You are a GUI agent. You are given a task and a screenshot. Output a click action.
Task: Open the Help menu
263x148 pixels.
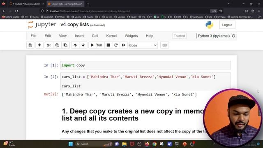pyautogui.click(x=150, y=36)
